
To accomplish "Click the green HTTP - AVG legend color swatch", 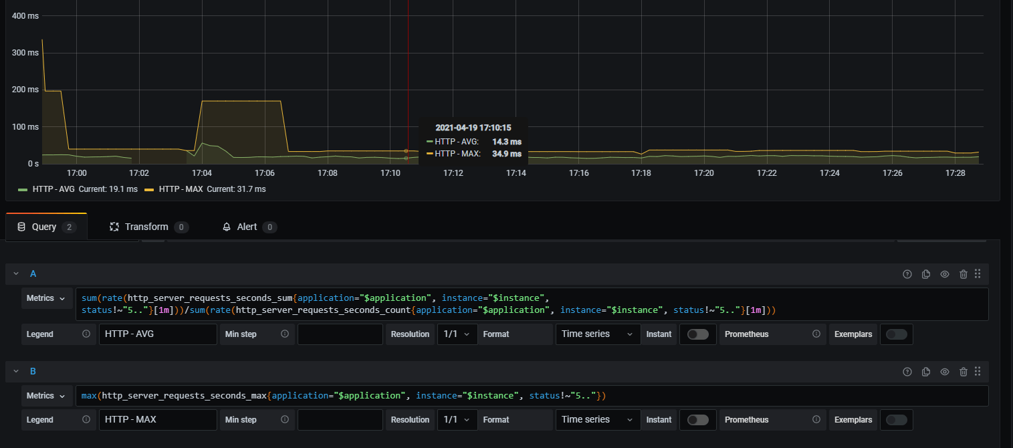I will pos(23,189).
